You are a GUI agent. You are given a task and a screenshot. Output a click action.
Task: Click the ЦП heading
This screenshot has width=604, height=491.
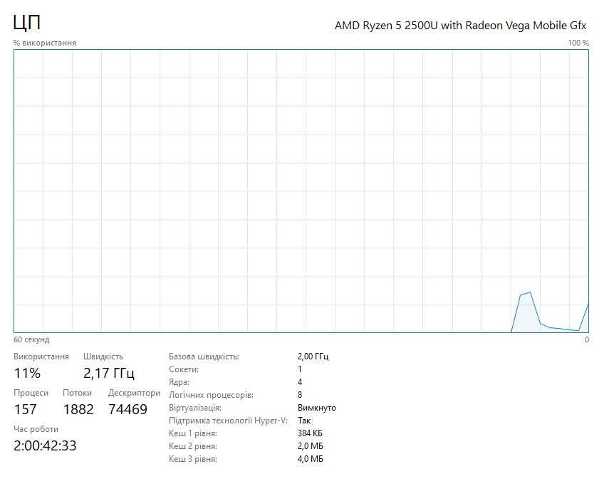coord(26,23)
